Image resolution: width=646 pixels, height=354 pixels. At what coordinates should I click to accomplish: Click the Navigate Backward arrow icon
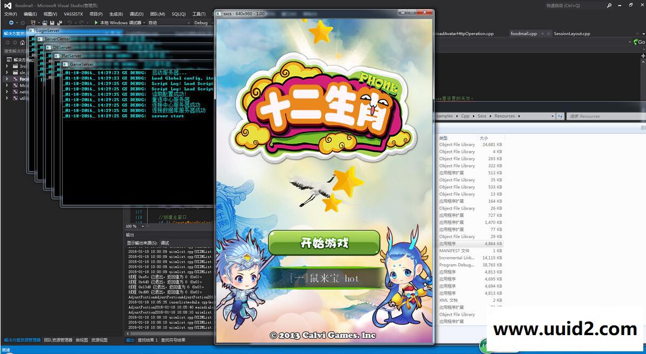(11, 23)
